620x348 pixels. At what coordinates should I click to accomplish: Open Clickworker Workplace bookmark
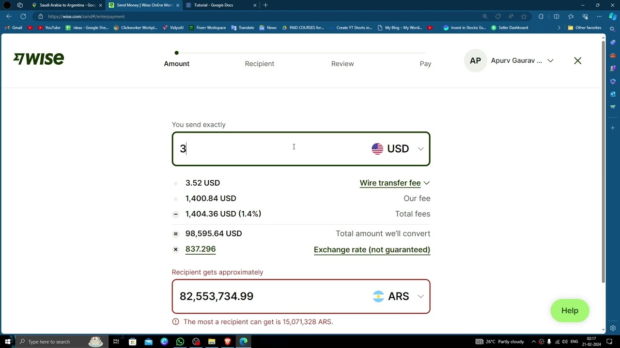pos(135,28)
